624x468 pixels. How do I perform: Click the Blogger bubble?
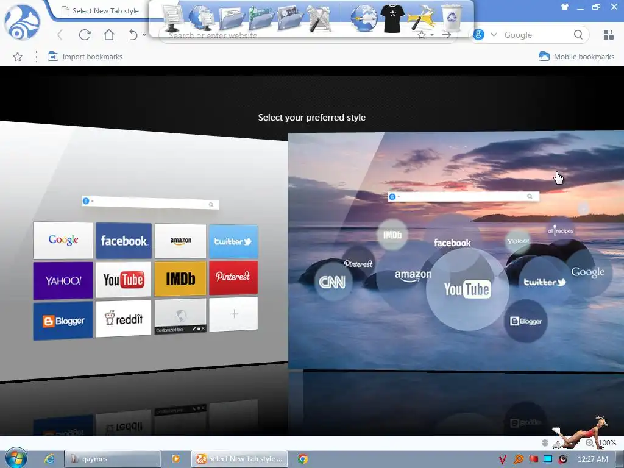coord(526,321)
